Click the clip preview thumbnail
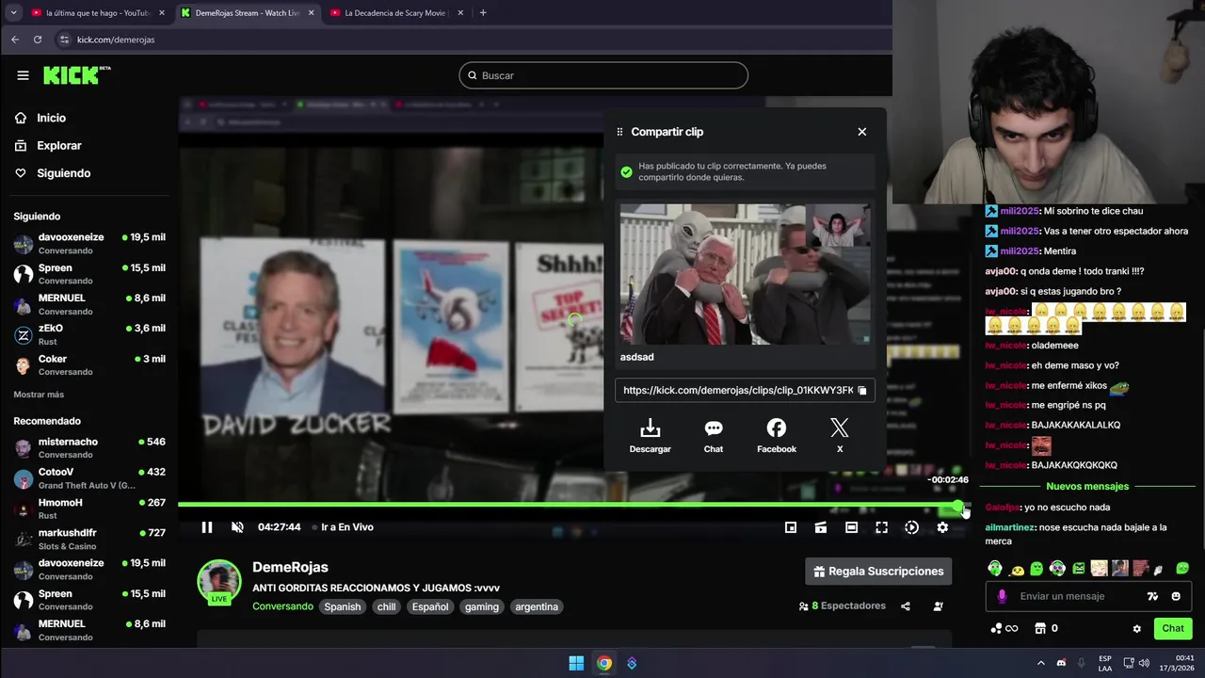Screen dimensions: 1205x678 pos(745,274)
